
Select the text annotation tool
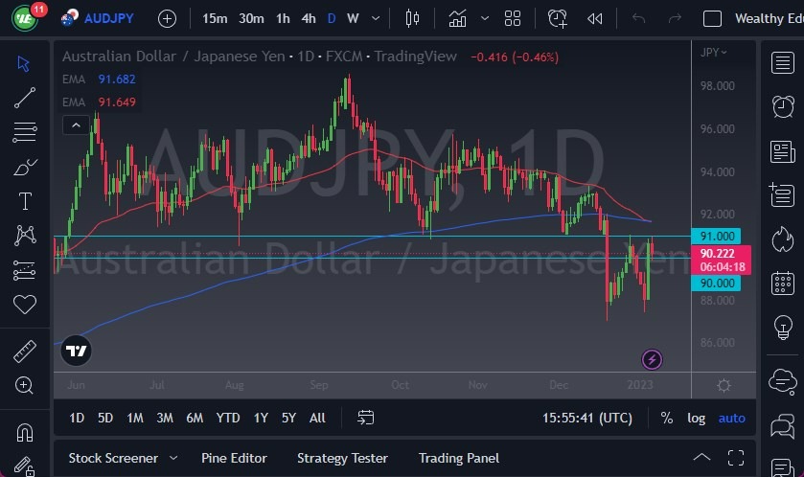[25, 201]
